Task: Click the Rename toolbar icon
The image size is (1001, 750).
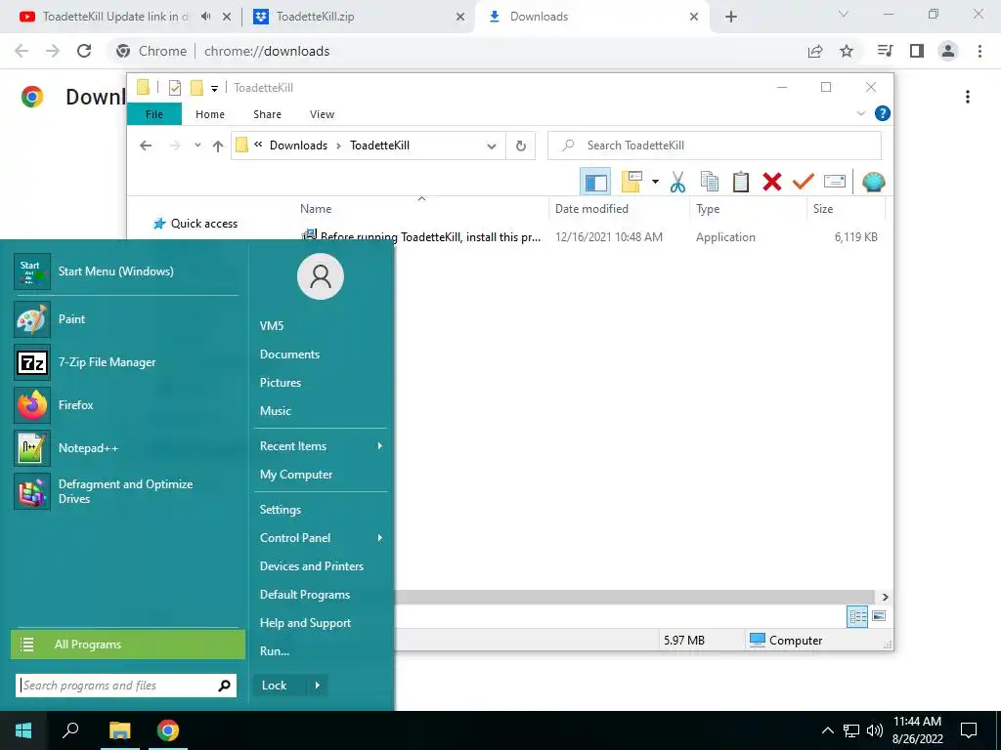Action: tap(835, 182)
